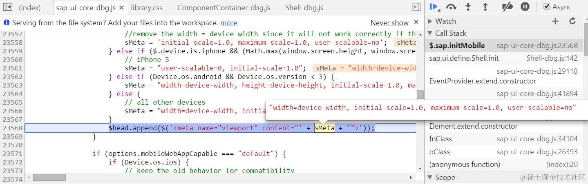Deactivate all breakpoints
588x184 pixels.
pyautogui.click(x=508, y=7)
